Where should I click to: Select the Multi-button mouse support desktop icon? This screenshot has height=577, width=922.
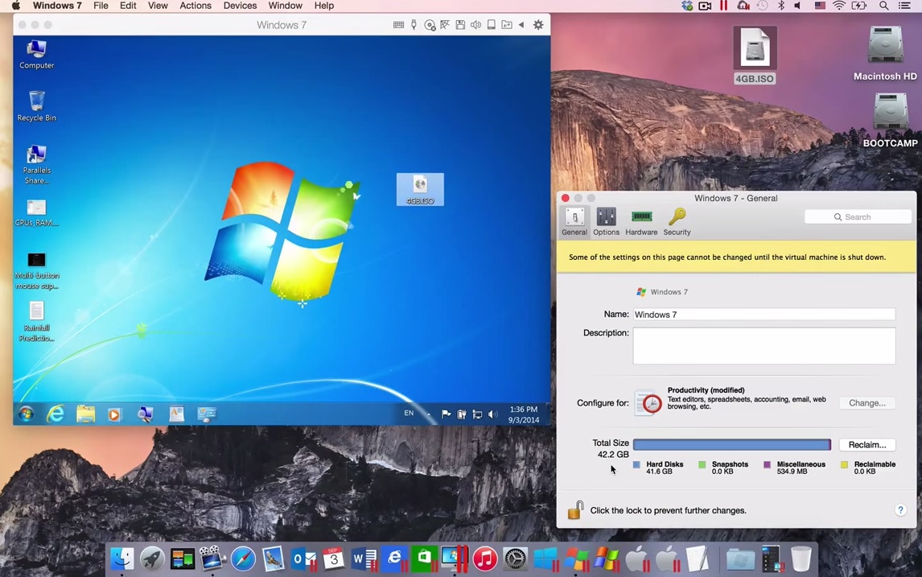click(36, 270)
